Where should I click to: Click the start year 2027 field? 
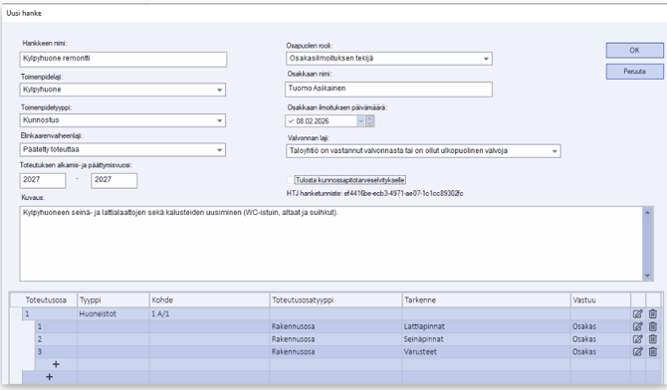pyautogui.click(x=43, y=180)
